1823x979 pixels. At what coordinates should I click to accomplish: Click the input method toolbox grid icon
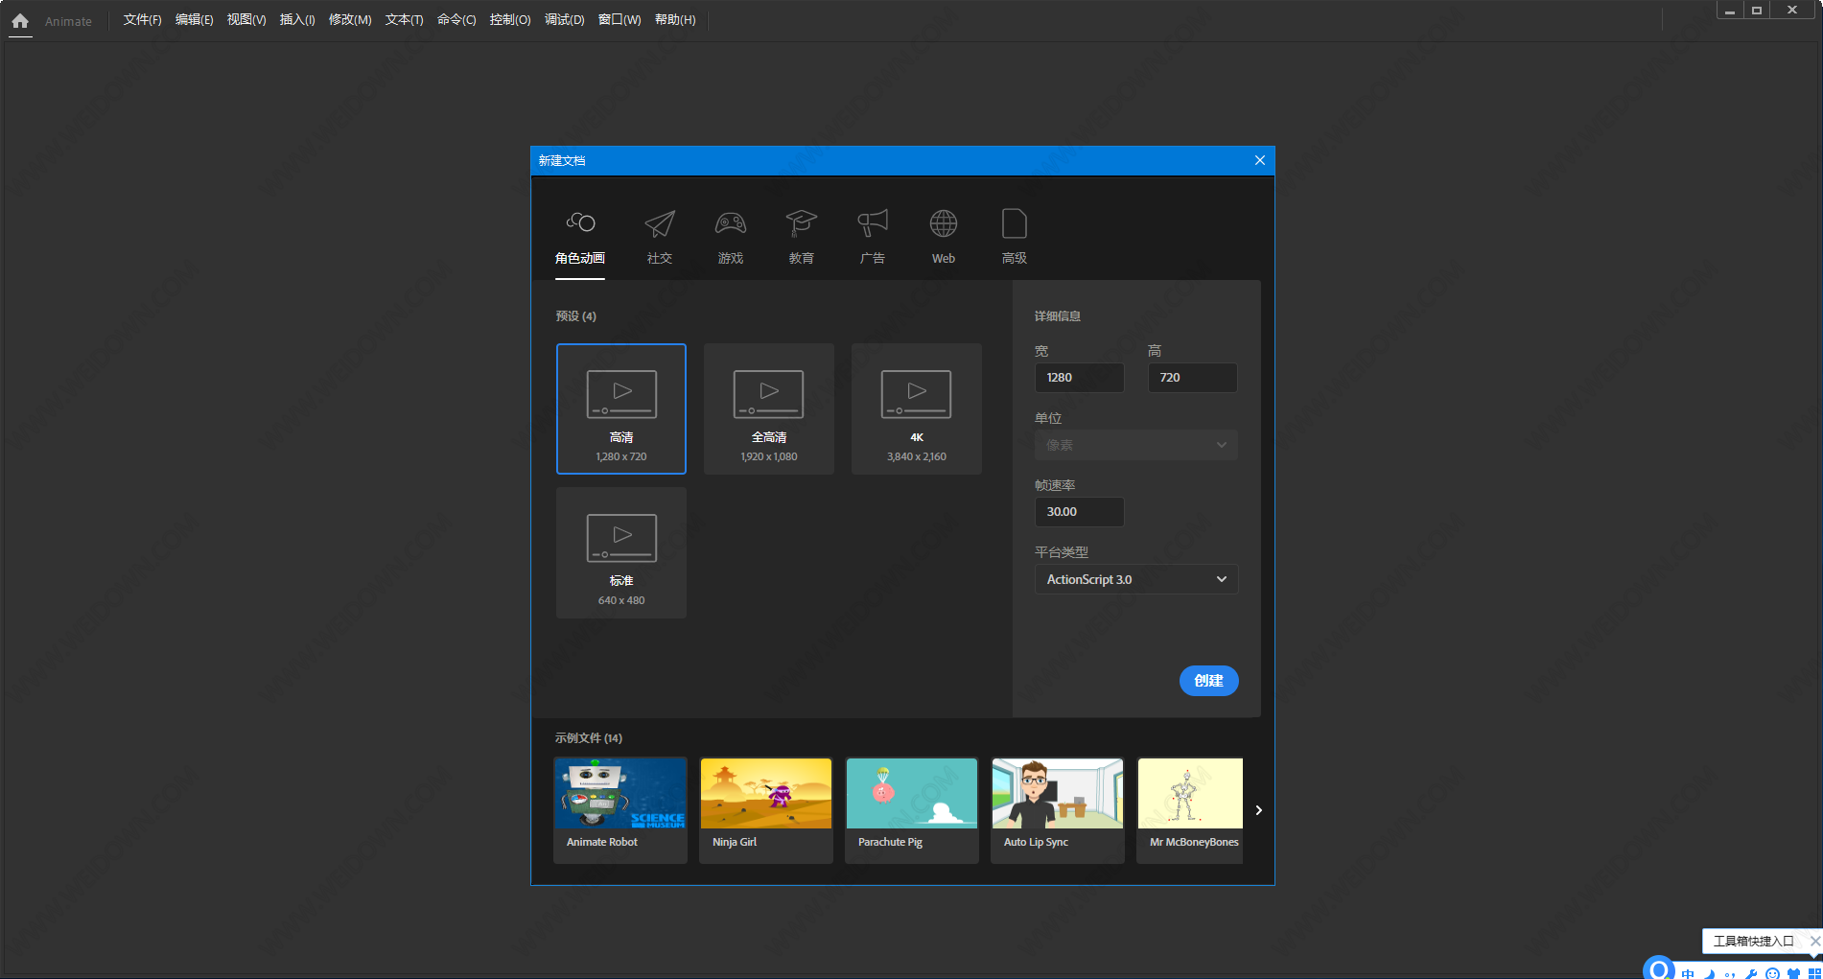1814,973
